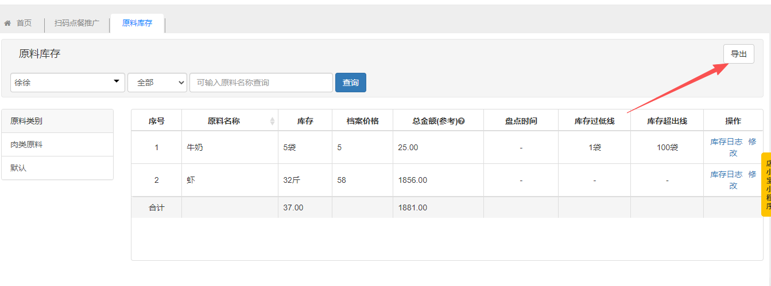This screenshot has height=286, width=771.
Task: Open the 徐徐 store dropdown
Action: [68, 83]
